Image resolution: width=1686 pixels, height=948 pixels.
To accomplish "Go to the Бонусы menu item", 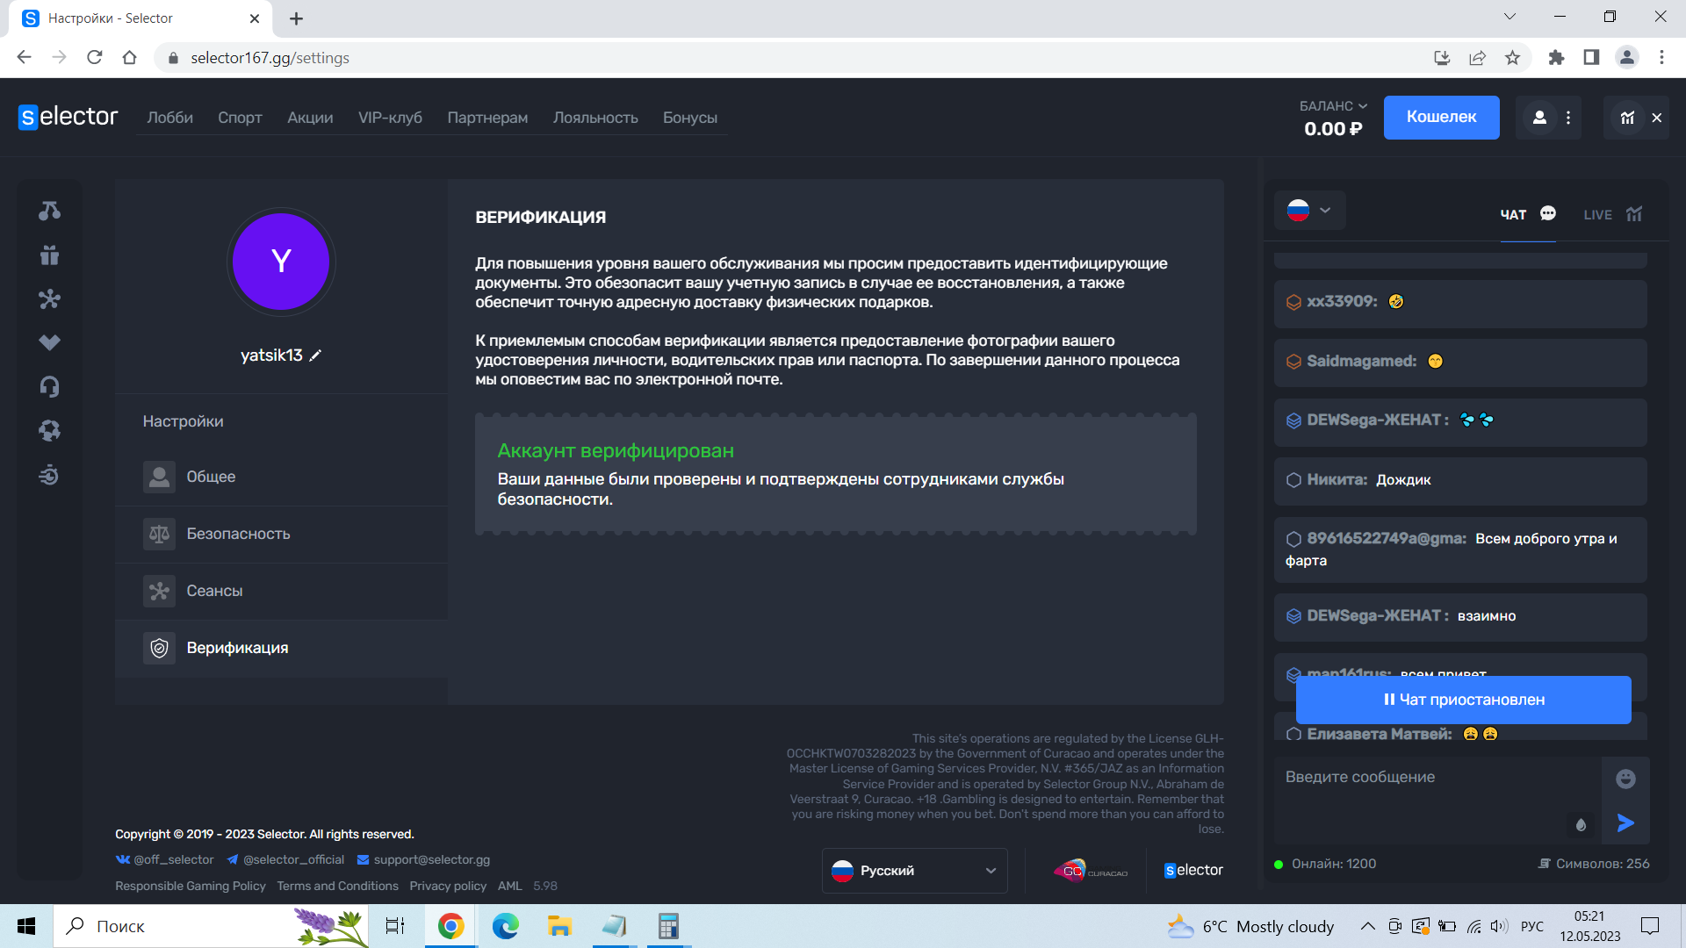I will click(689, 118).
